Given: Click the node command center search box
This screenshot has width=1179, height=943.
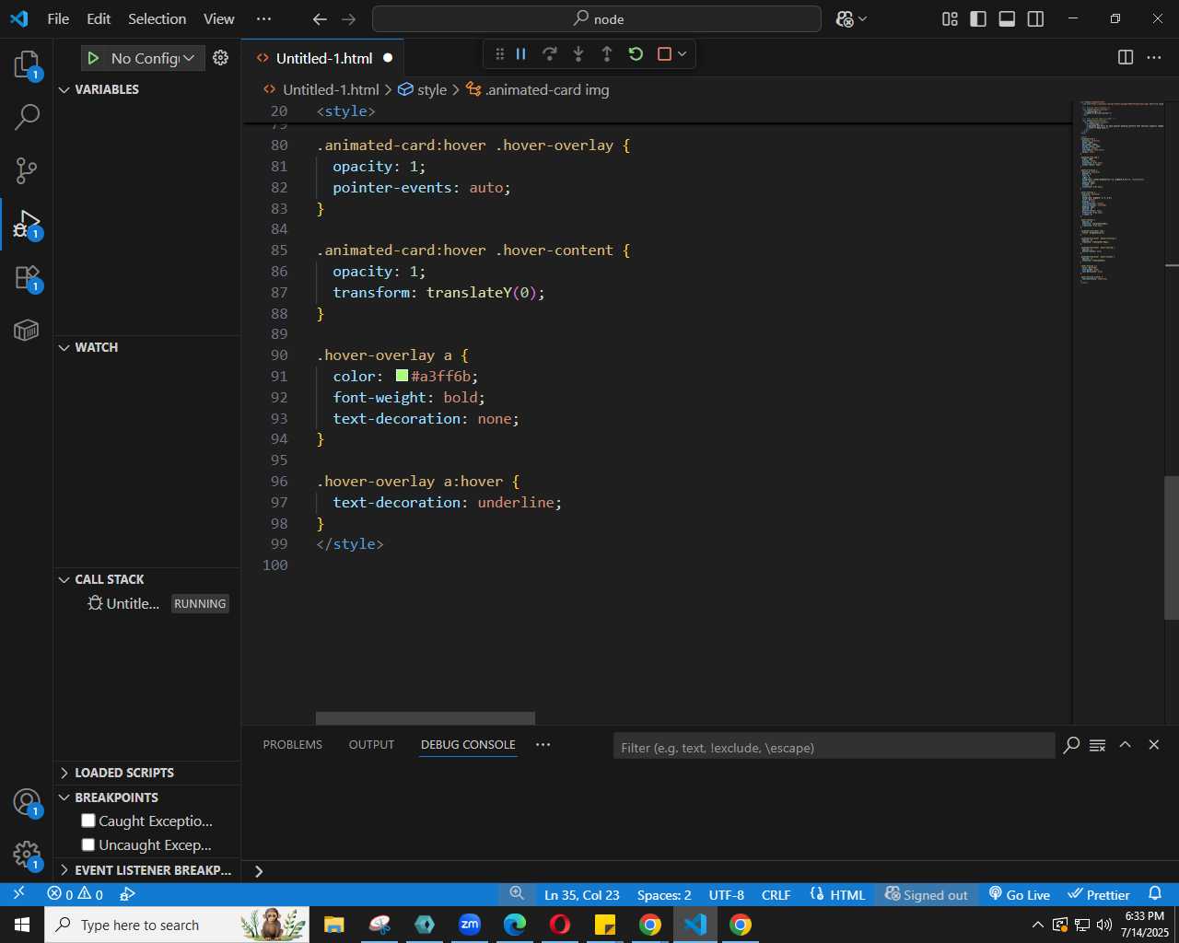Looking at the screenshot, I should (597, 18).
